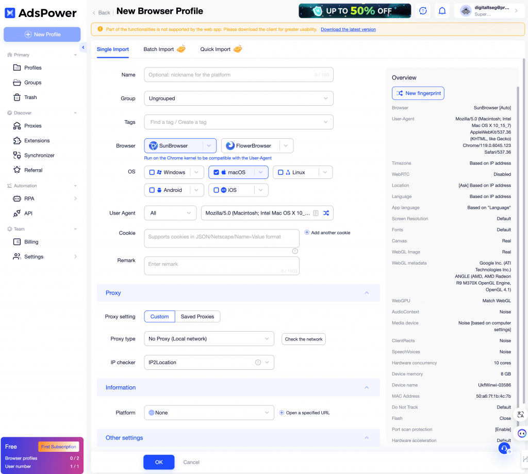This screenshot has width=528, height=474.
Task: Collapse the sidebar arrow handle
Action: point(83,47)
